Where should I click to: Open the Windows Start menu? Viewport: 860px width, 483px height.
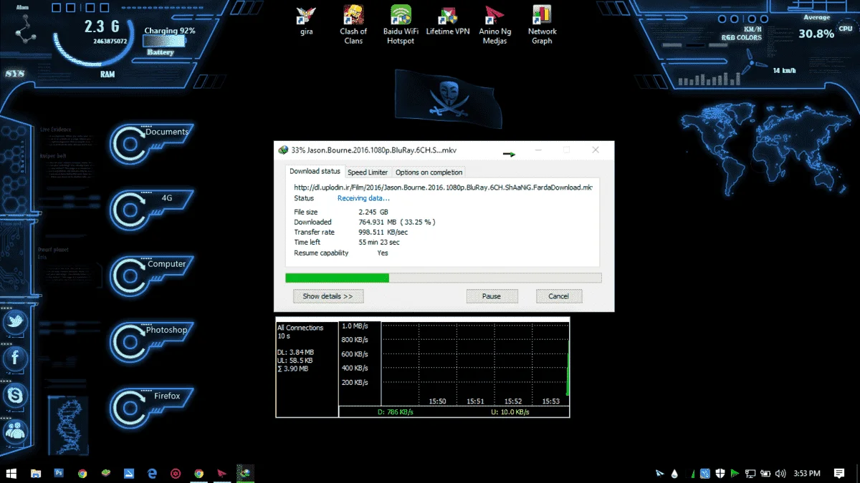(x=11, y=473)
